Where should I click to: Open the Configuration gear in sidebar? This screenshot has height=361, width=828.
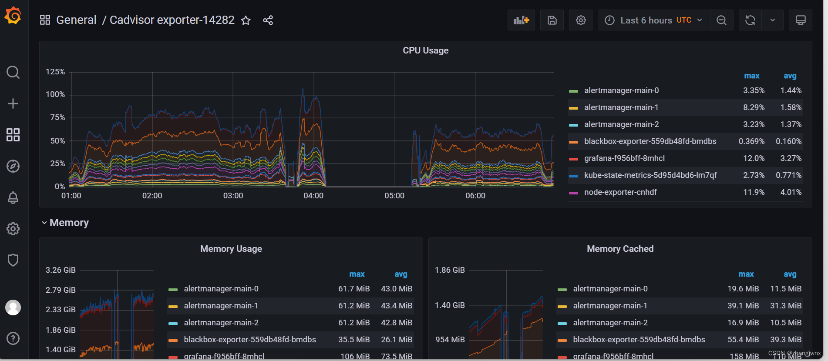(13, 229)
